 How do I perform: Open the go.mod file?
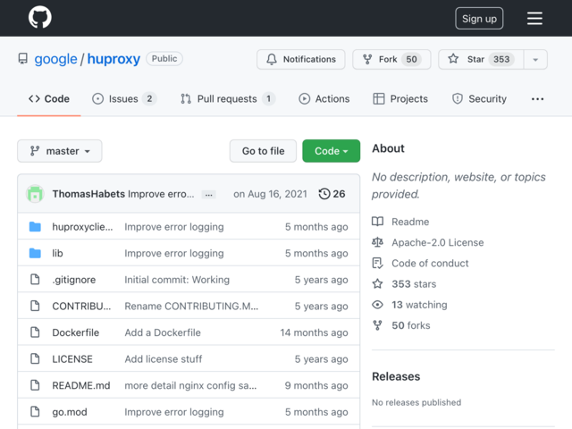[x=70, y=412]
